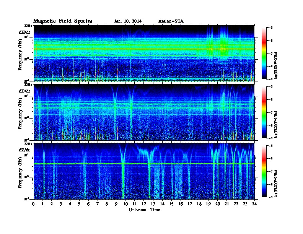The width and height of the screenshot is (303, 234).
Task: Click hour "4" on the Universal Time axis
Action: pyautogui.click(x=70, y=204)
